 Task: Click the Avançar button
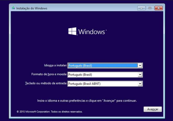coord(153,109)
